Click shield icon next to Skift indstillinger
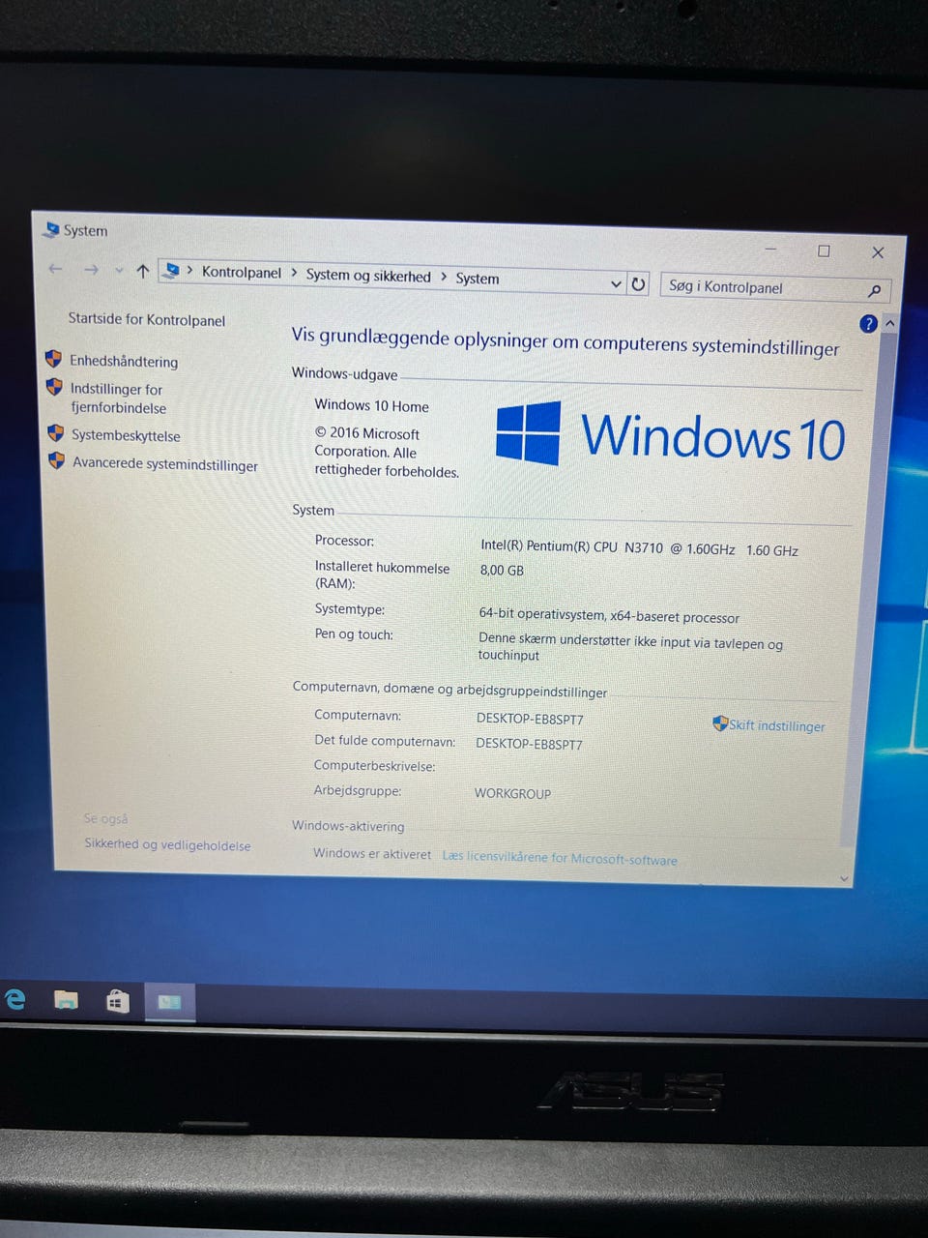Screen dimensions: 928x1238 point(720,723)
